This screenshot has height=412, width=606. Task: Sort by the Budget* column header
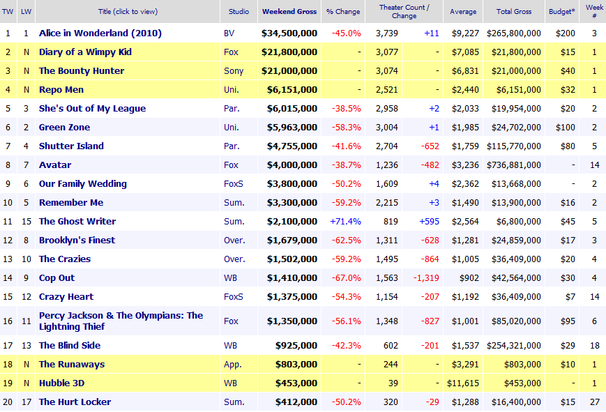562,12
